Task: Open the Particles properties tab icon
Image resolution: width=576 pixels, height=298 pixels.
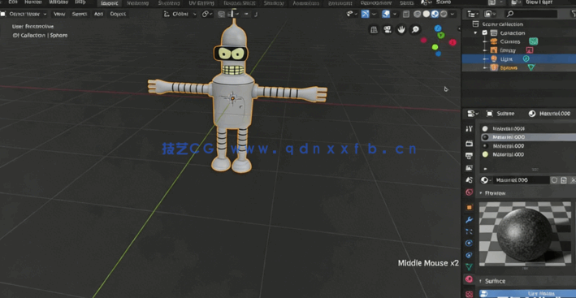Action: [469, 231]
